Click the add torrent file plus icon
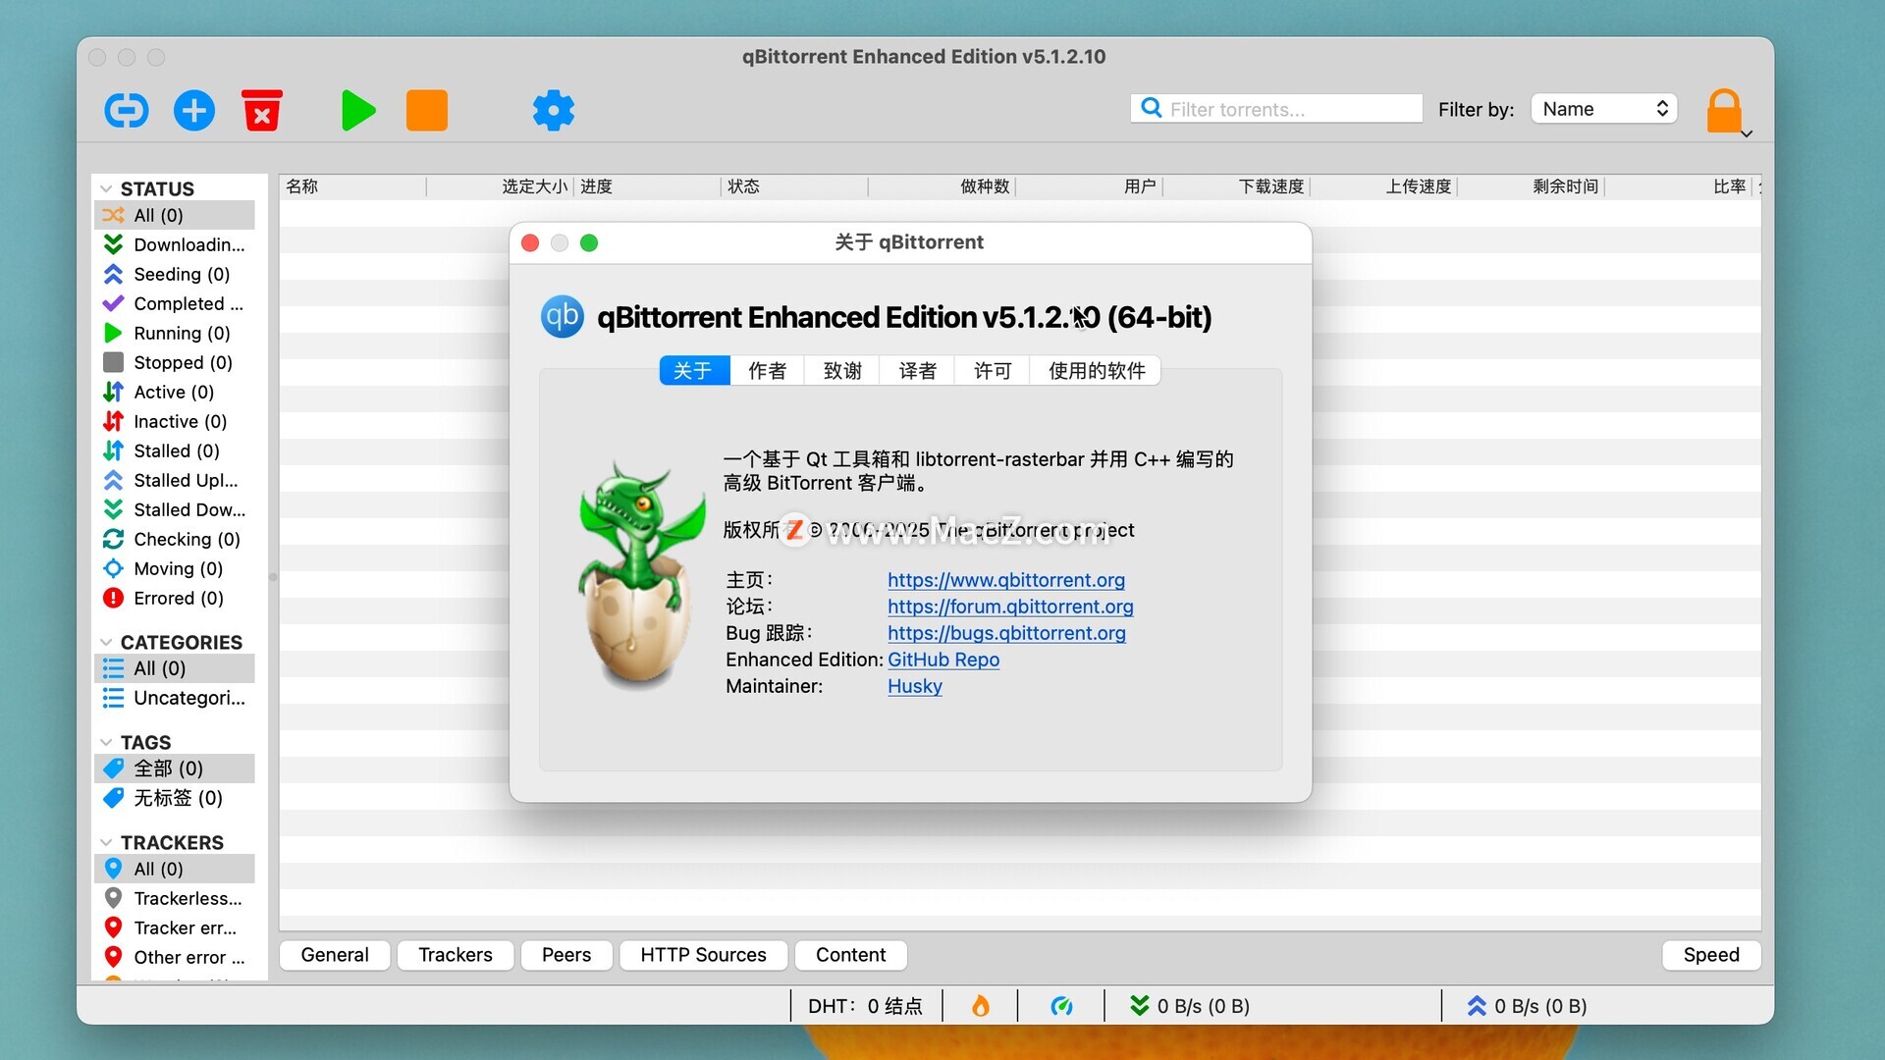Viewport: 1885px width, 1060px height. [x=194, y=110]
